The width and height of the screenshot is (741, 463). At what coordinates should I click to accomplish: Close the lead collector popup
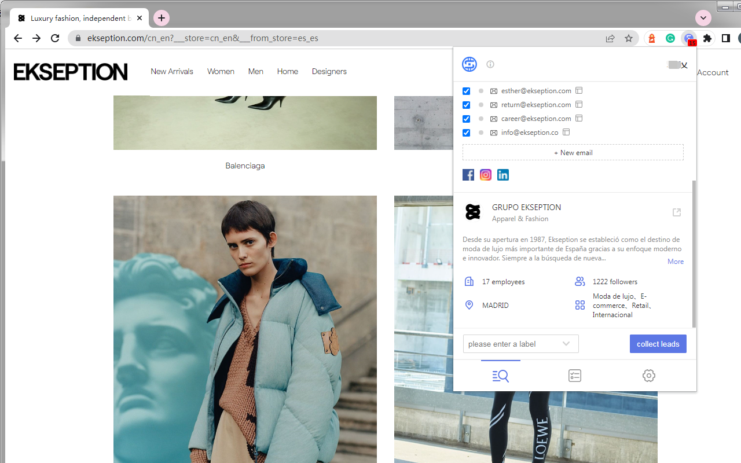(x=684, y=65)
